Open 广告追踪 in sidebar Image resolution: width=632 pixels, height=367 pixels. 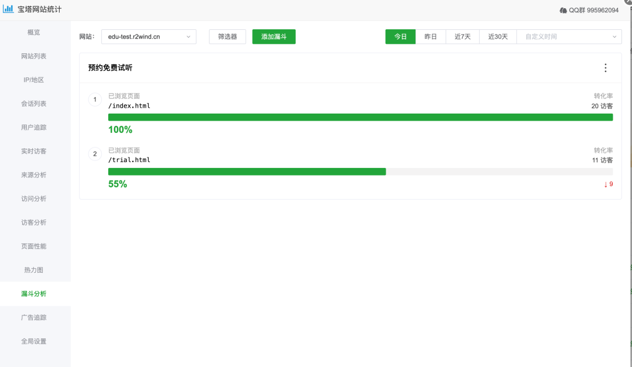[x=34, y=318]
